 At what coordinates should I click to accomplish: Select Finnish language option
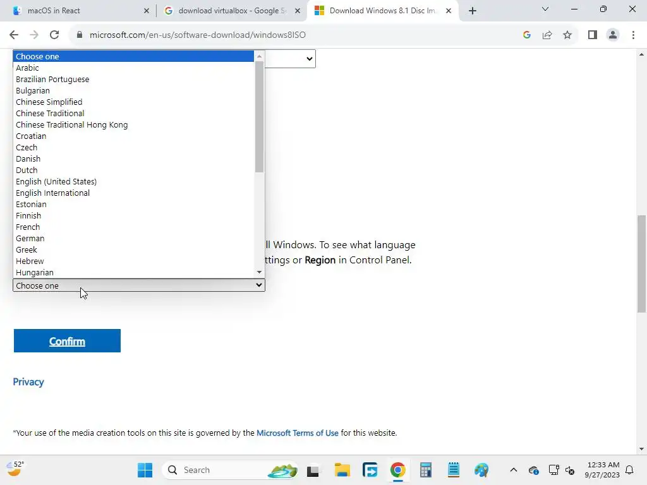pyautogui.click(x=133, y=216)
